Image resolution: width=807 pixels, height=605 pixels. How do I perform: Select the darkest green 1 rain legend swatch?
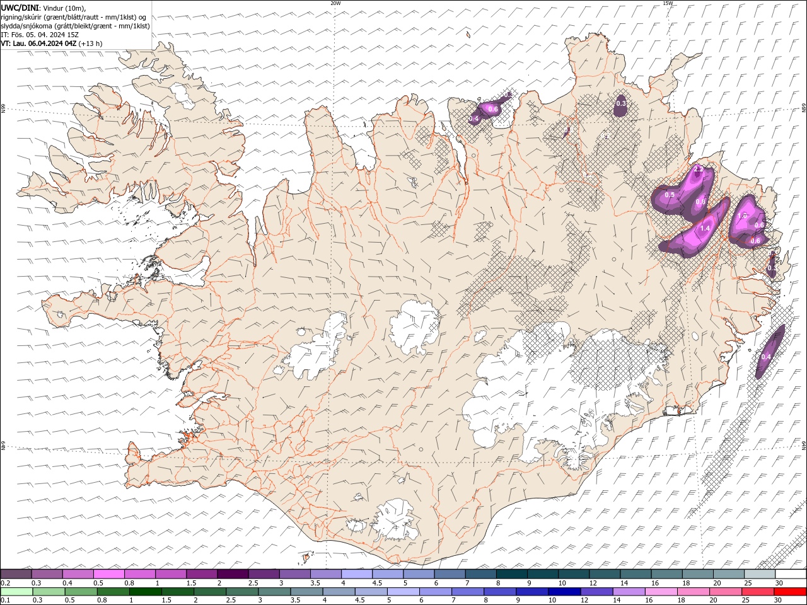(x=146, y=592)
